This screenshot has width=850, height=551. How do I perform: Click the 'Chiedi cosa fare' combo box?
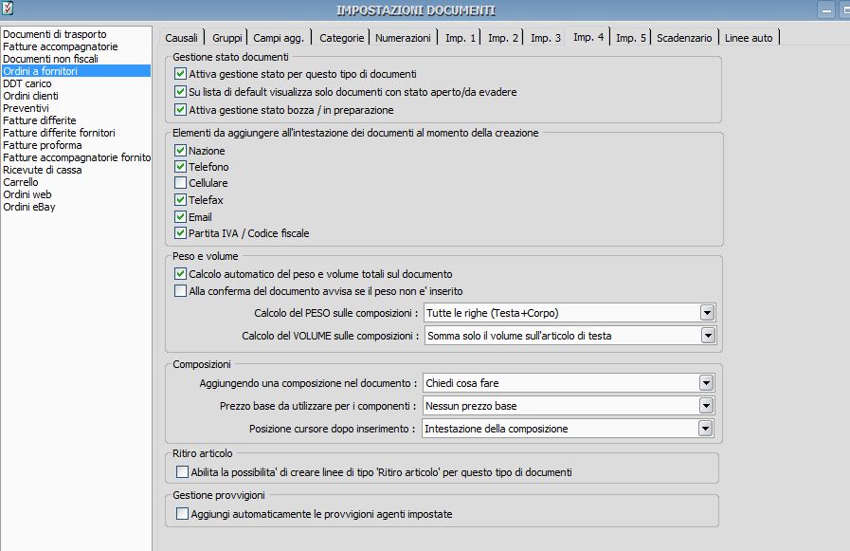(569, 383)
